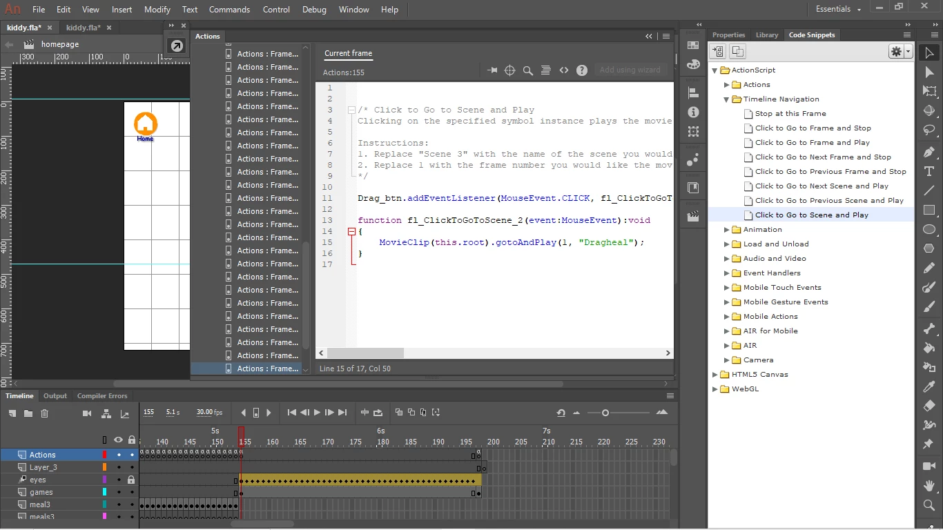Open Actions panel help icon
The height and width of the screenshot is (530, 943).
582,70
